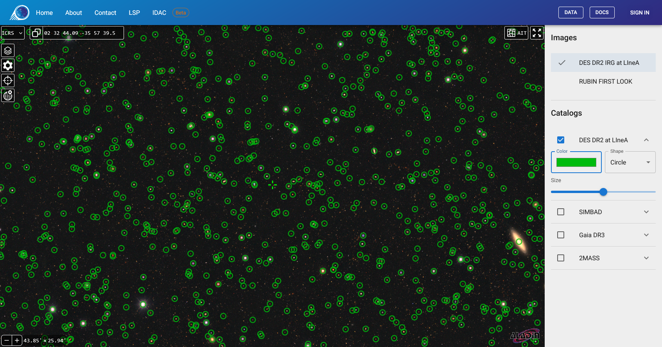Adjust the marker Size slider handle
This screenshot has height=347, width=662.
pos(603,192)
